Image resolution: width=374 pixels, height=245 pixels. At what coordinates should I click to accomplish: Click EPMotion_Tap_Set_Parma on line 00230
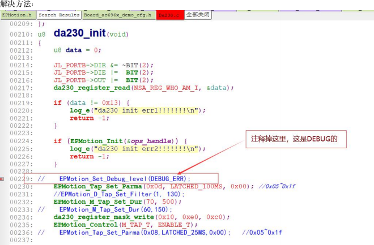click(x=97, y=186)
